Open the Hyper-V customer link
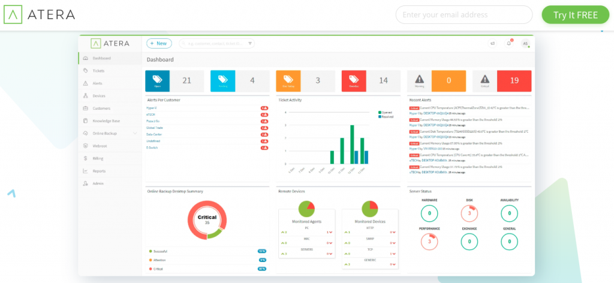The image size is (614, 283). (x=151, y=108)
